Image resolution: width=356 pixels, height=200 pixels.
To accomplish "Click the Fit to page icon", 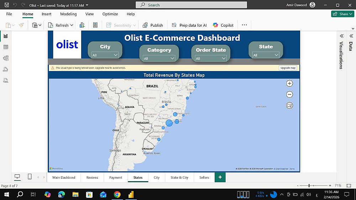I will [x=349, y=185].
